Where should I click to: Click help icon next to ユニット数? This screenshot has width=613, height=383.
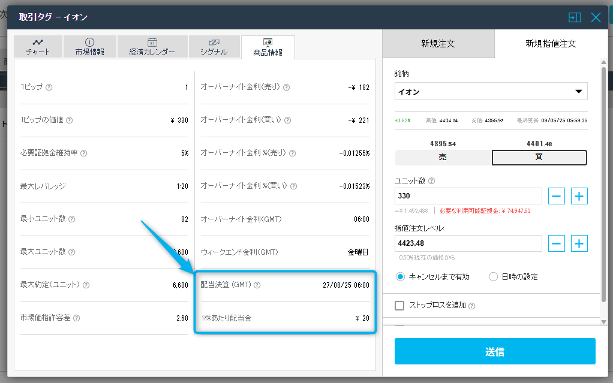(432, 181)
